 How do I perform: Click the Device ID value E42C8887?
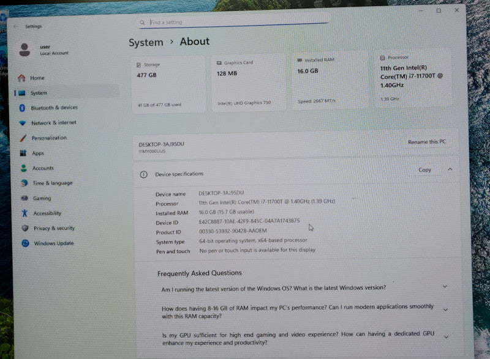coord(249,221)
